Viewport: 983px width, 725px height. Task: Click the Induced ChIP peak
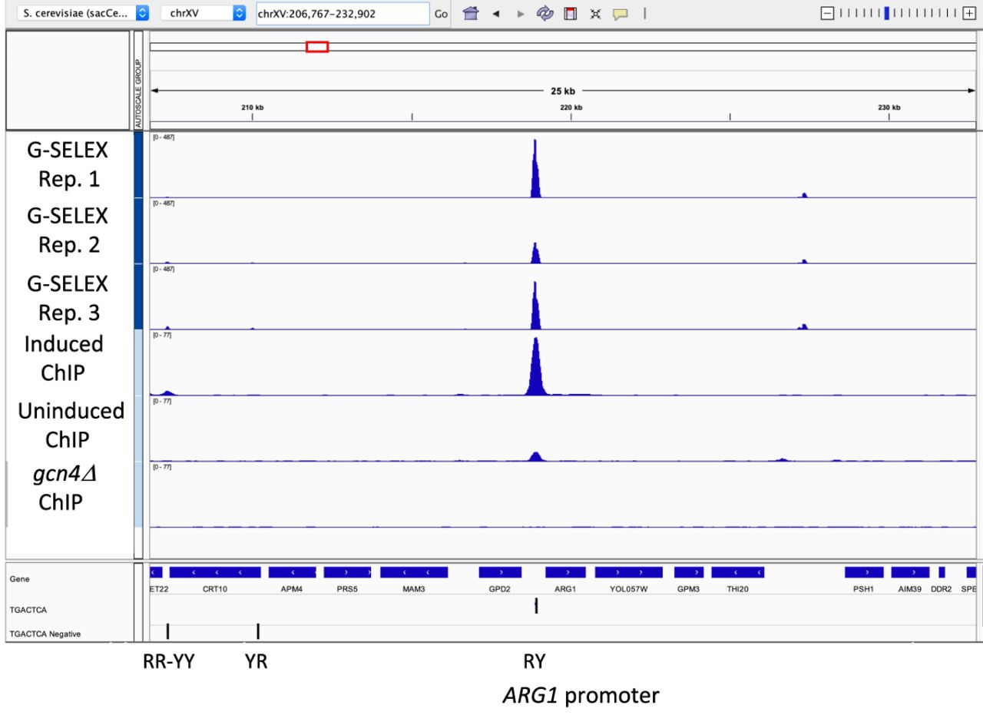pos(536,366)
